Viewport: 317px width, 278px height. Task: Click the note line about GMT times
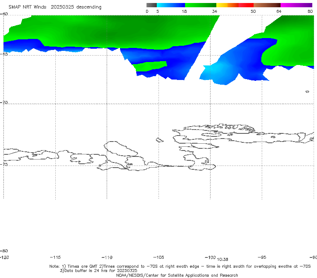coord(180,266)
